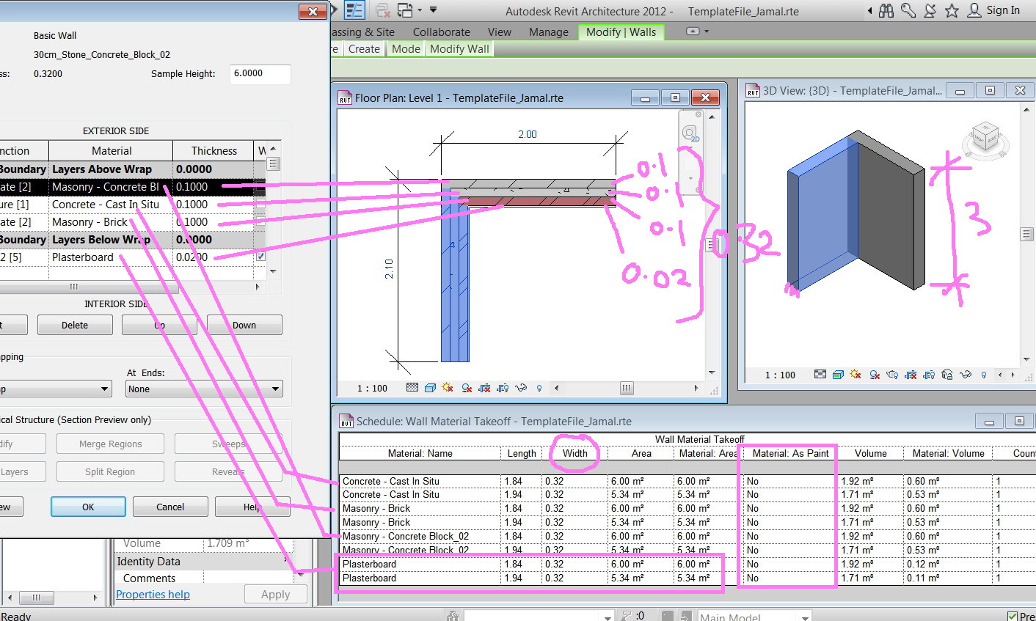Click the binoculars search icon
This screenshot has height=621, width=1036.
(x=886, y=10)
